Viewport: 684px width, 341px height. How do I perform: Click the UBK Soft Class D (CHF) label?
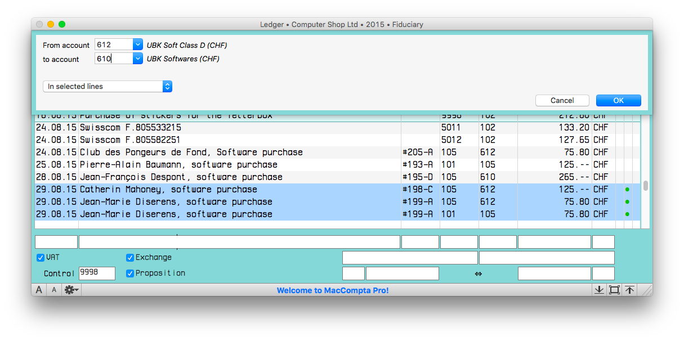click(187, 45)
